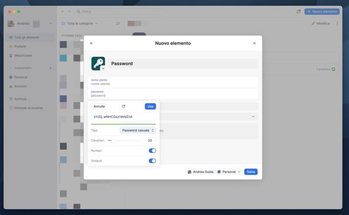The height and width of the screenshot is (215, 349).
Task: Click Annulla in password generator
Action: (99, 107)
